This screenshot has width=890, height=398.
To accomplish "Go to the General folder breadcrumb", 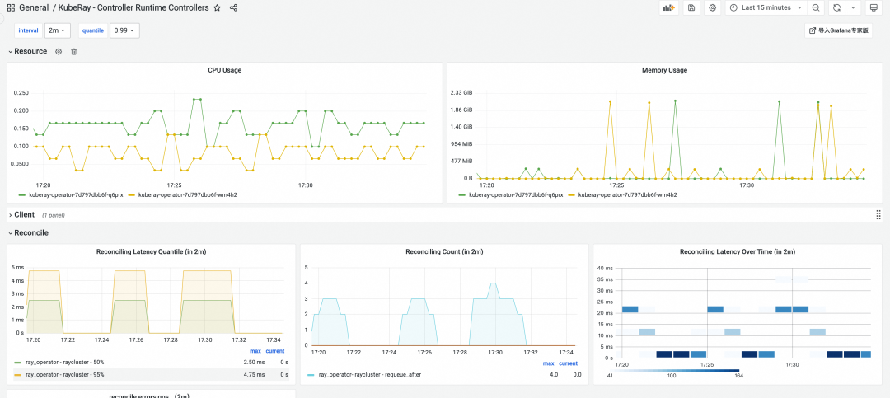I will (x=34, y=7).
